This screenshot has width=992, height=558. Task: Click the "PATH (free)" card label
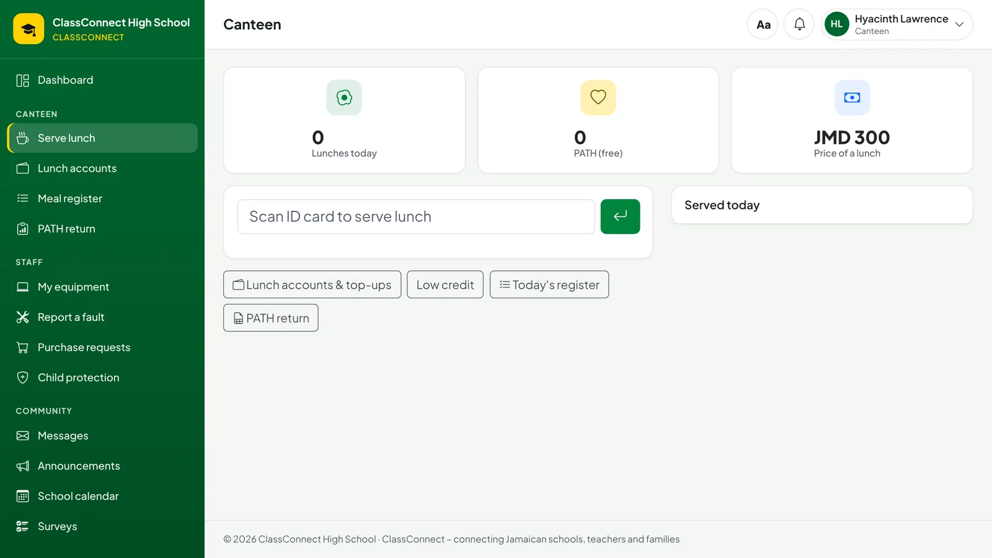tap(598, 153)
